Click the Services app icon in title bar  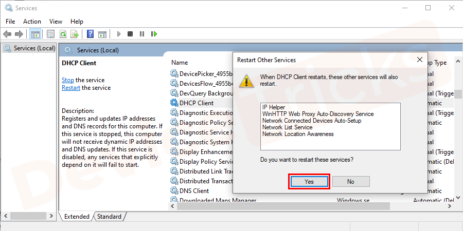coord(9,8)
